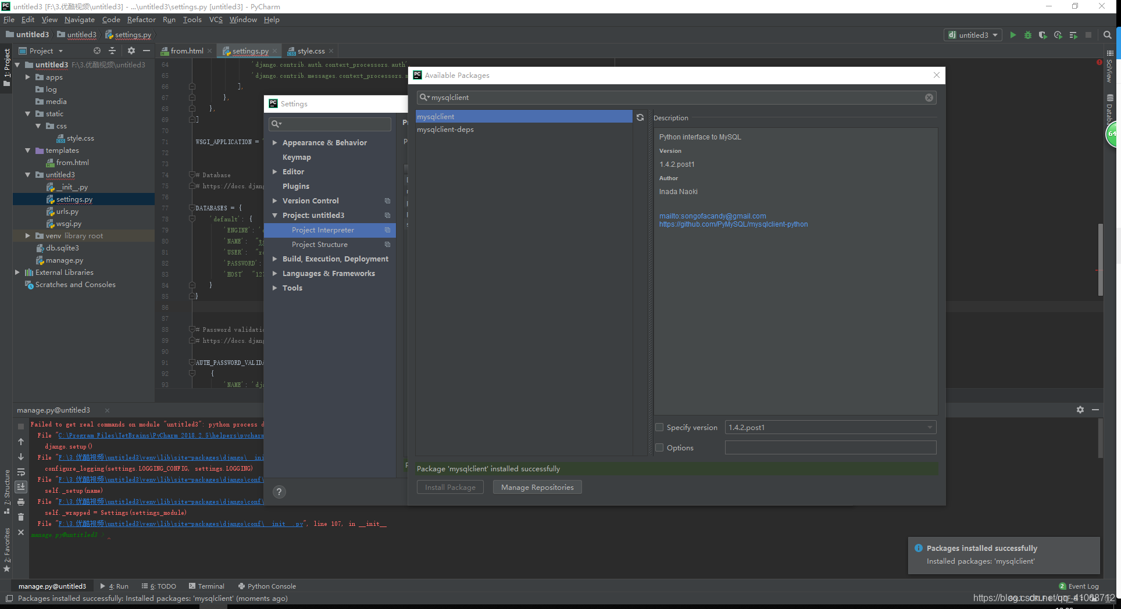Hide the Project tool window
Viewport: 1121px width, 609px height.
pos(147,51)
